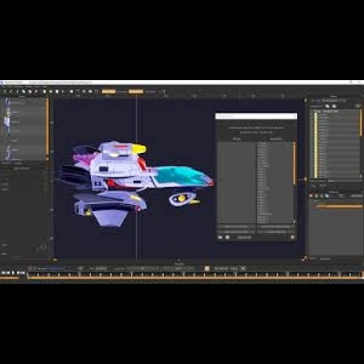Click the cyan cockpit of the spaceship sprite
The width and height of the screenshot is (364, 364).
tap(179, 175)
